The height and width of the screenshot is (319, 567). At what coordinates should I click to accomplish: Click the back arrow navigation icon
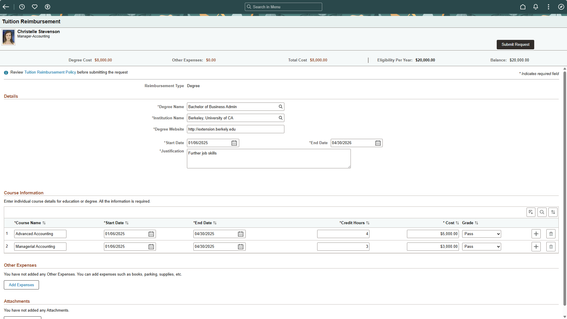(x=6, y=6)
